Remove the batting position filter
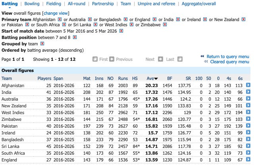This screenshot has width=254, height=165. click(x=75, y=37)
